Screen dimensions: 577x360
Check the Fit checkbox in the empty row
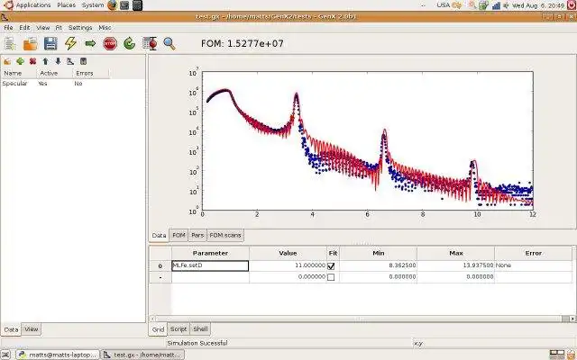(331, 277)
